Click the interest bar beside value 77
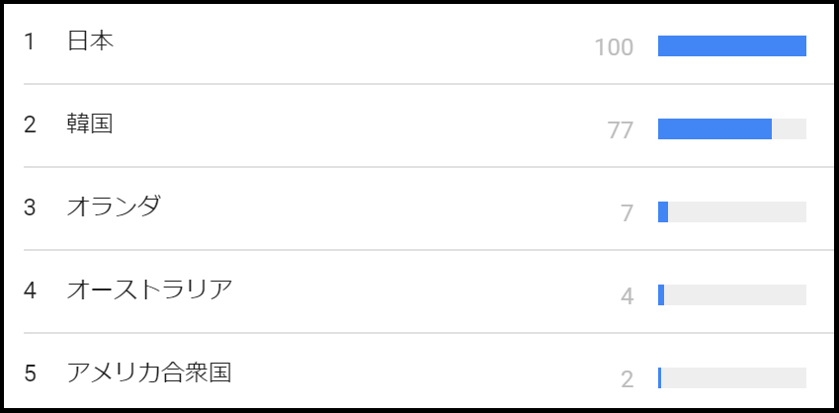 click(x=731, y=129)
